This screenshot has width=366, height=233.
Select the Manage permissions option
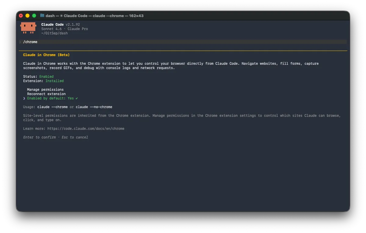coord(45,90)
